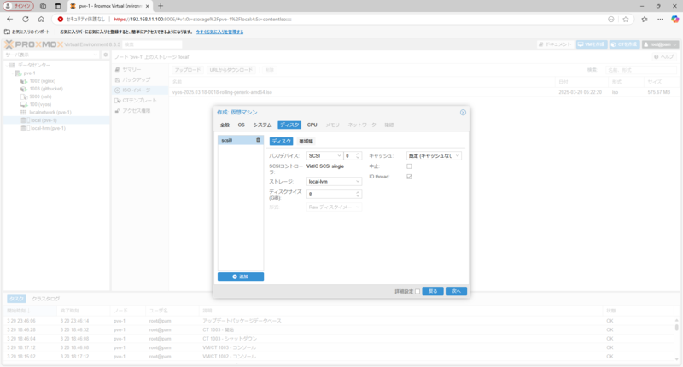Open the browser tab actions menu

point(58,6)
